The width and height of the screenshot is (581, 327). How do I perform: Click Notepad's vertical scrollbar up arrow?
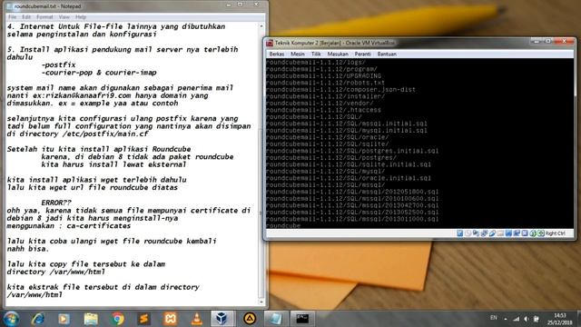click(261, 26)
